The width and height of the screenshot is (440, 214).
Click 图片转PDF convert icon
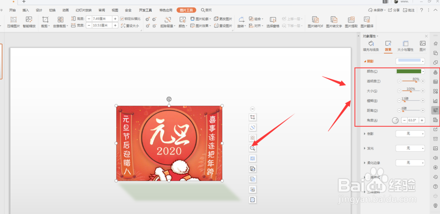(315, 20)
